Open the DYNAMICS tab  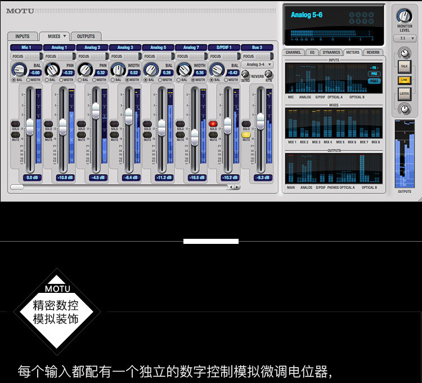(x=331, y=52)
